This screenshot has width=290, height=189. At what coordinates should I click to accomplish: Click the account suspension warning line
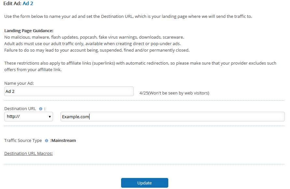point(97,50)
